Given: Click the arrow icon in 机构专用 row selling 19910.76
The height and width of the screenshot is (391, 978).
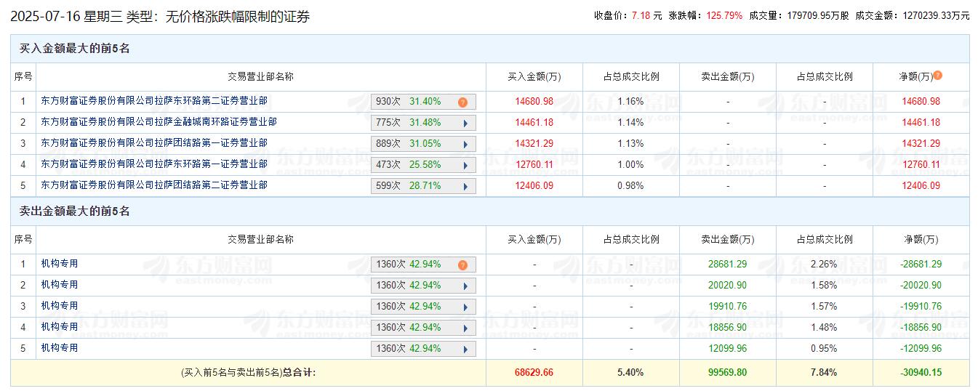Looking at the screenshot, I should tap(465, 307).
